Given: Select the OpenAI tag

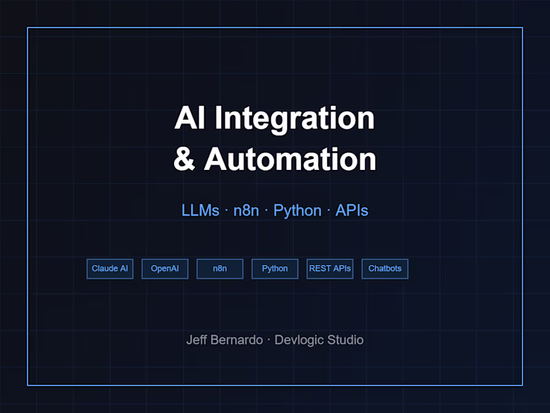Looking at the screenshot, I should click(x=165, y=268).
